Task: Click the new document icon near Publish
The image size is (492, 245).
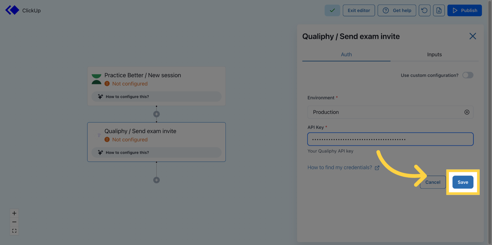Action: (439, 10)
